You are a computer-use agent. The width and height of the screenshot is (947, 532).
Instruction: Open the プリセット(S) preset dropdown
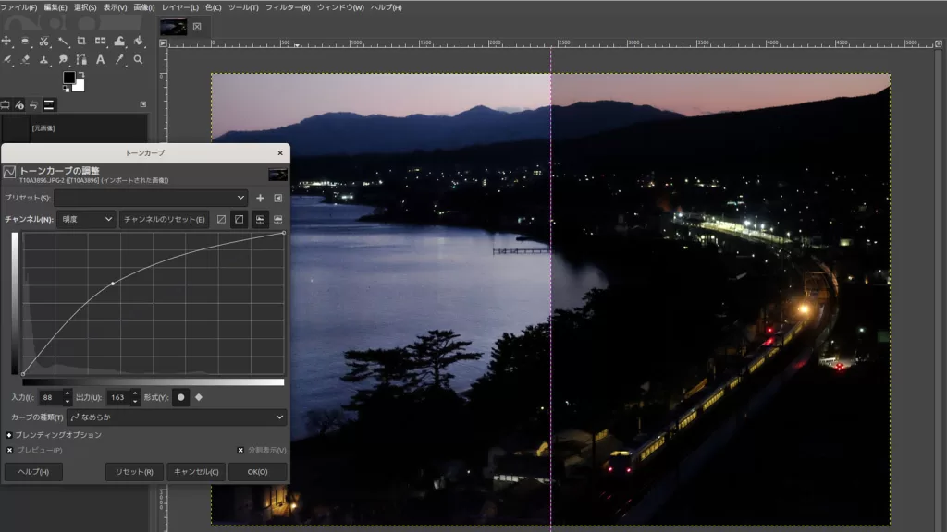tap(151, 198)
